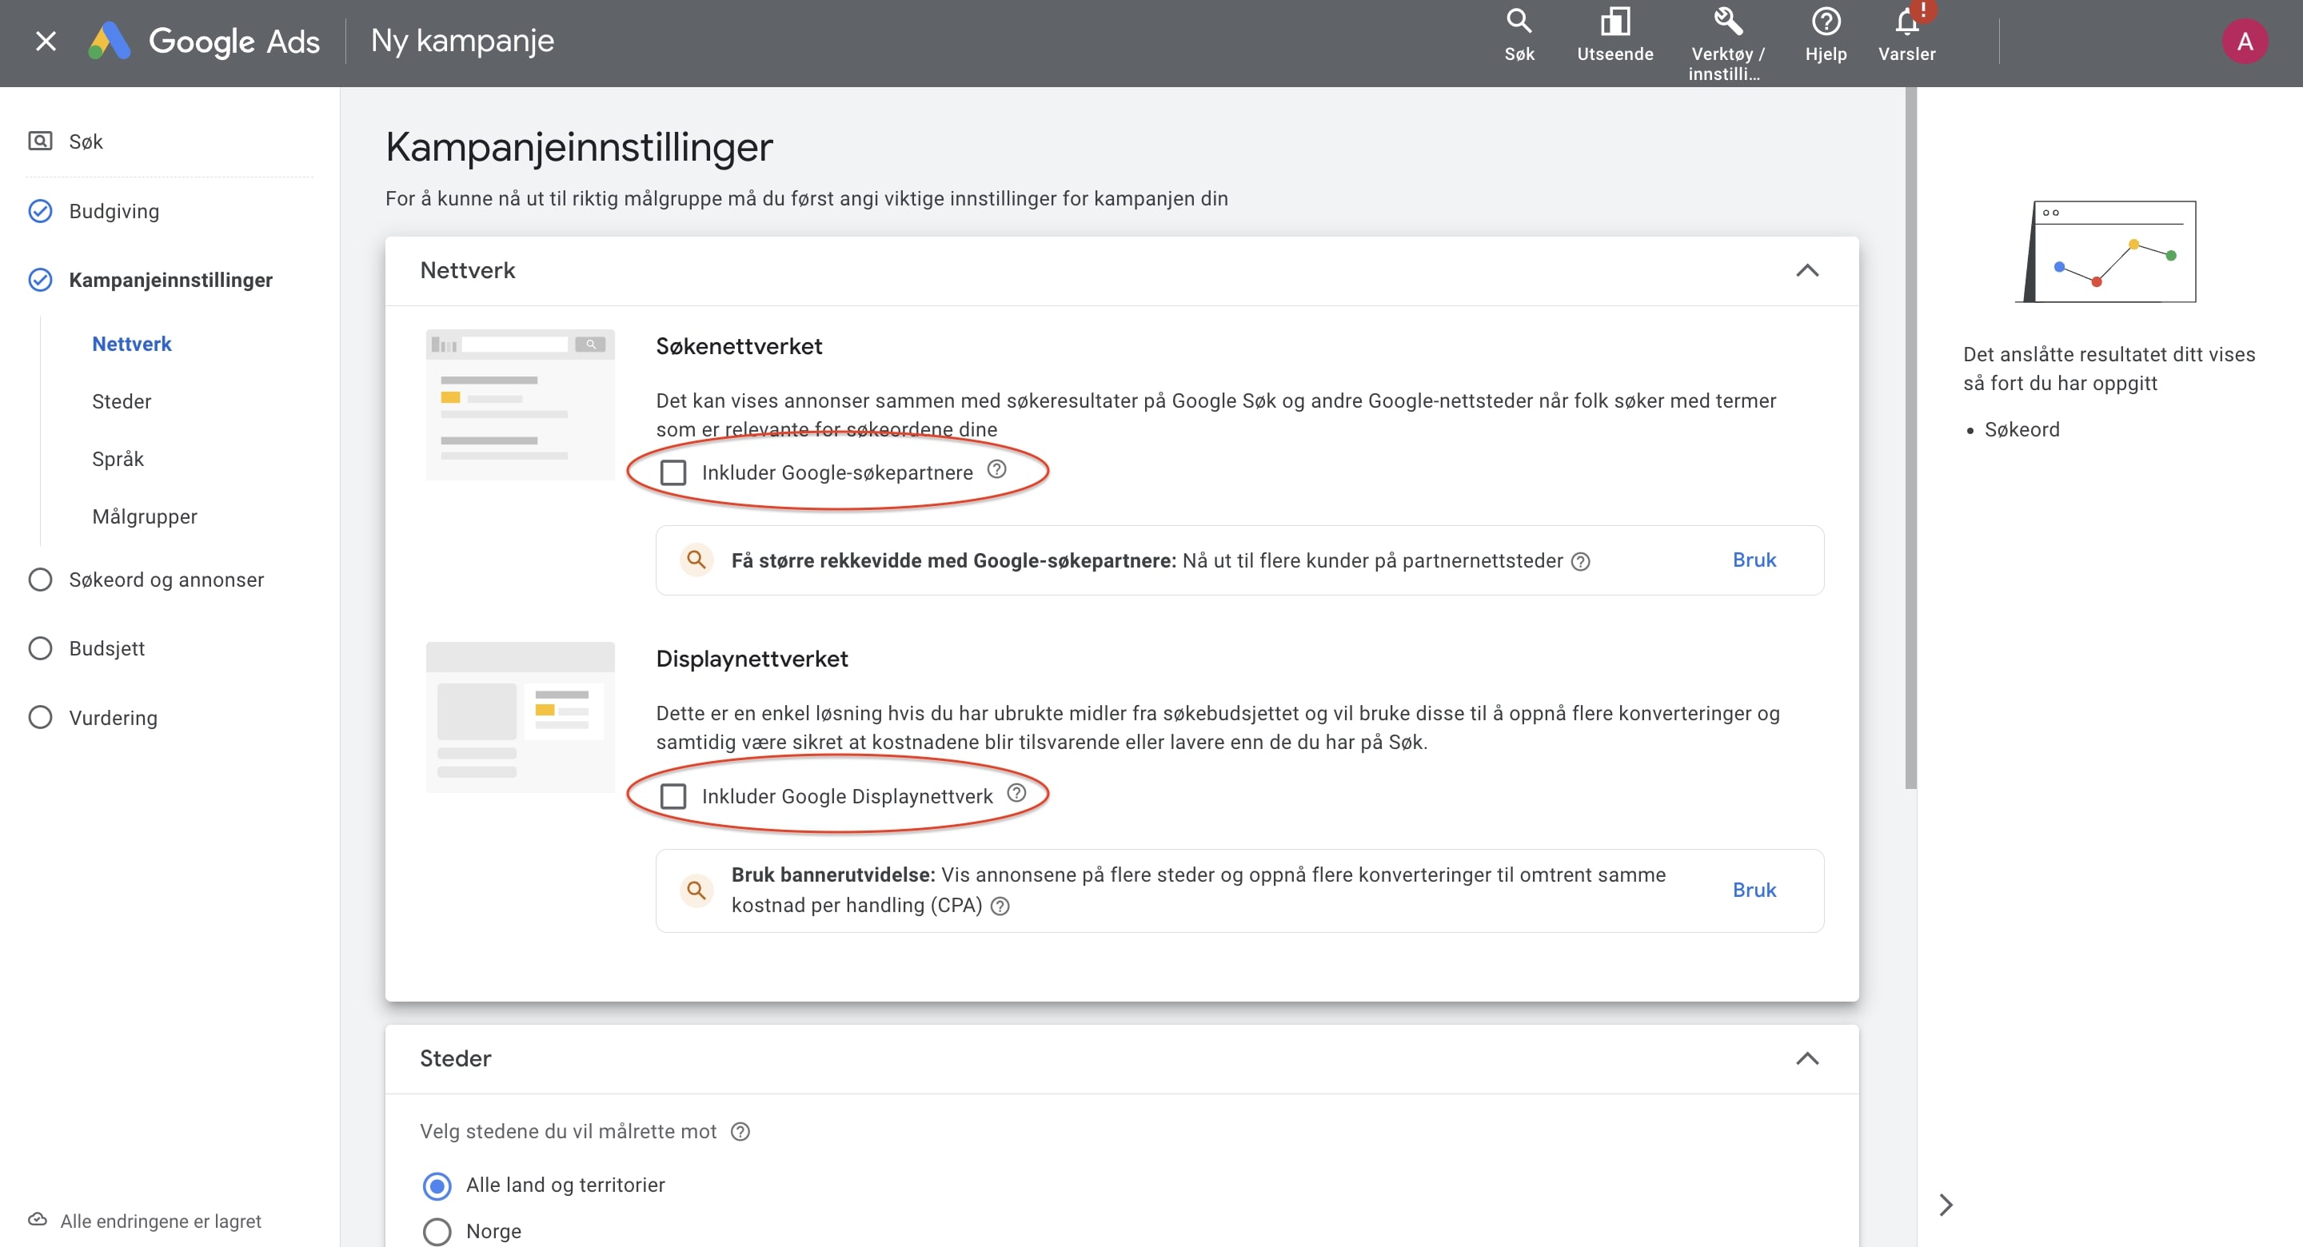This screenshot has width=2303, height=1247.
Task: Click Bruk for Google-søkepartnere recommendation
Action: (x=1753, y=560)
